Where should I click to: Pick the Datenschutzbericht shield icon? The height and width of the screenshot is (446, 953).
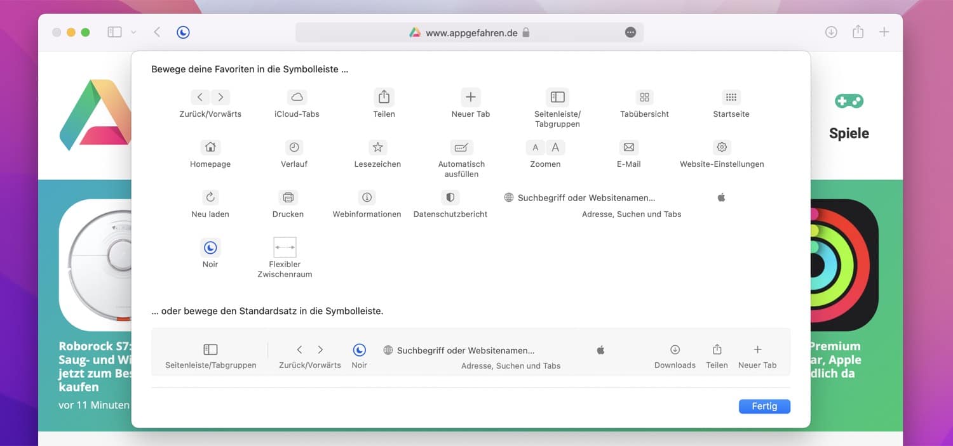pyautogui.click(x=450, y=197)
